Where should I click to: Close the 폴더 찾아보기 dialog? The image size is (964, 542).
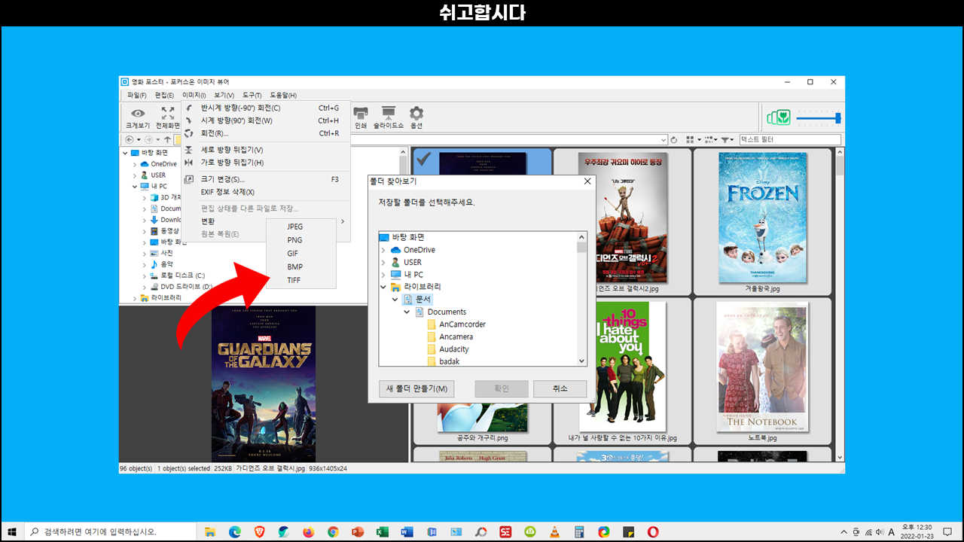pos(587,181)
